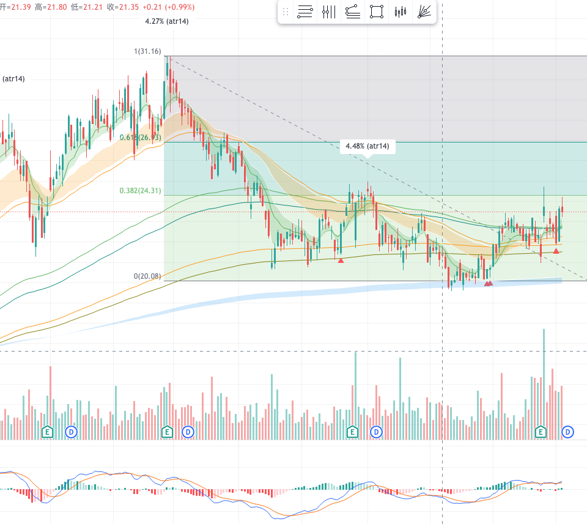This screenshot has width=587, height=524.
Task: Select the horizontal lines with endpoints tool
Action: [305, 12]
